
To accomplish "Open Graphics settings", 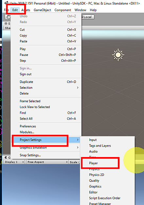I will 108,186.
